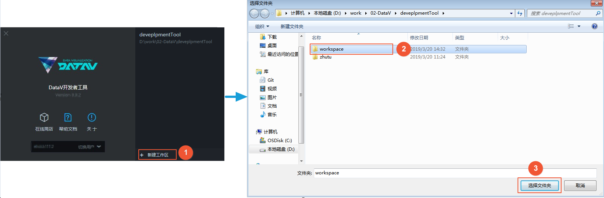Sort by the 大小 column header

pos(504,38)
